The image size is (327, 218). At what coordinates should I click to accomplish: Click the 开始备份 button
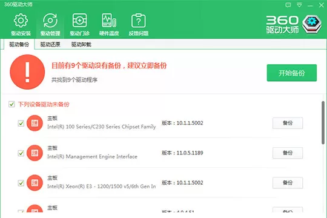[x=292, y=73]
